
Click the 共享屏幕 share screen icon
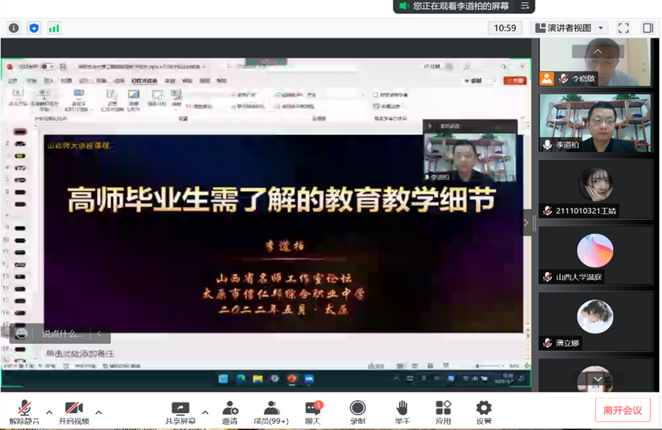tap(179, 412)
